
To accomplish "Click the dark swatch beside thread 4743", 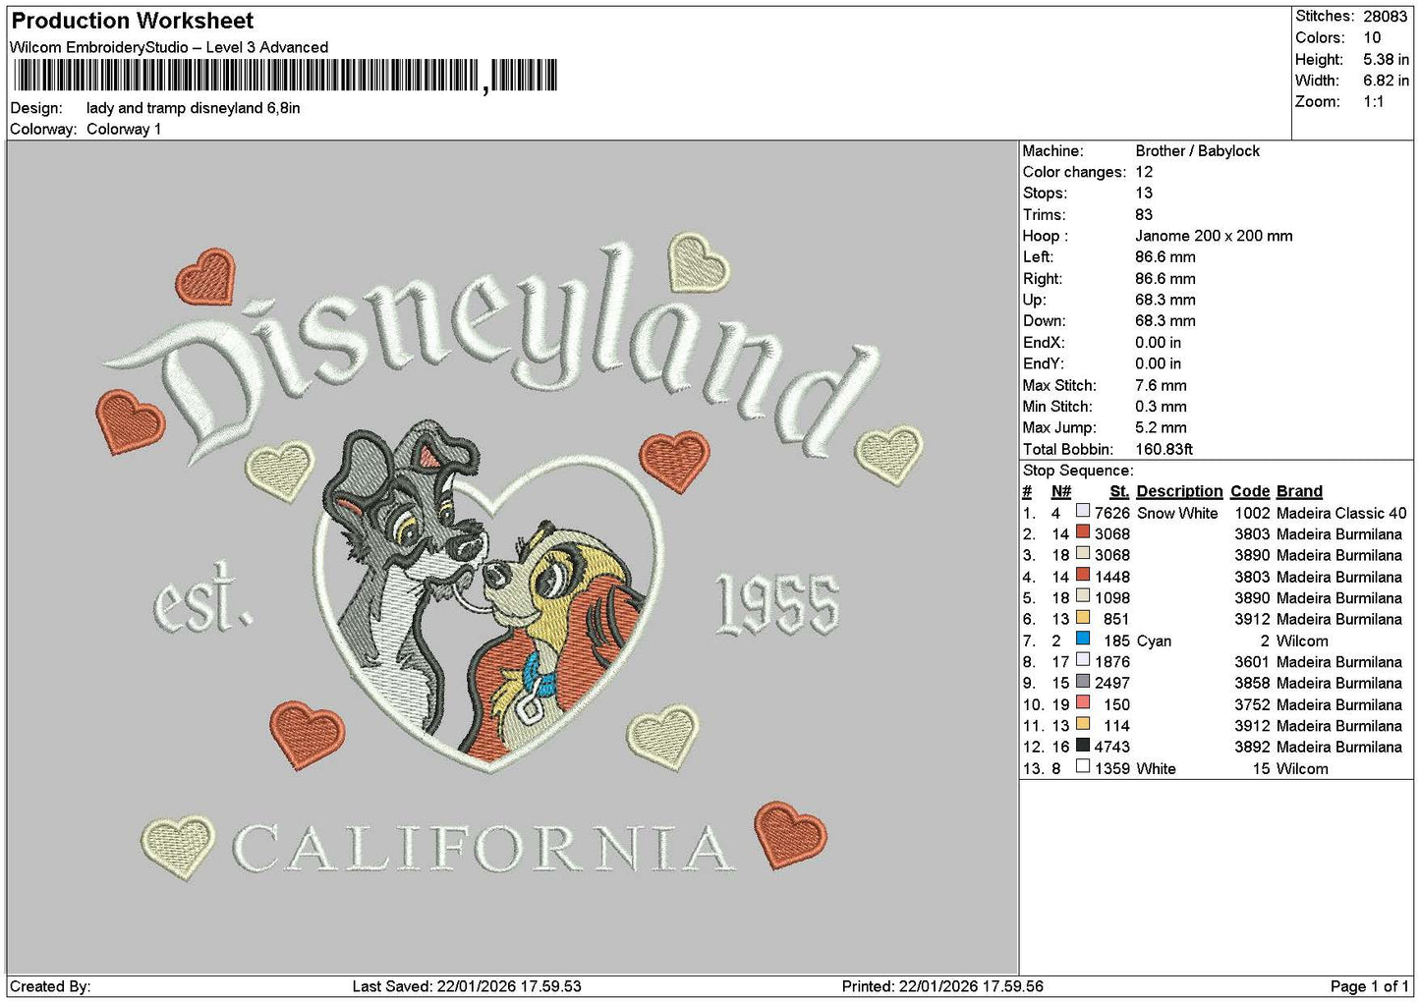I will click(1083, 746).
